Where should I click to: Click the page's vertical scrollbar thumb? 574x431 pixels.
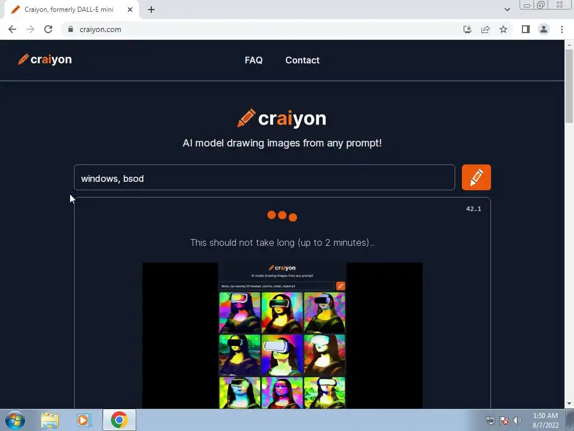click(x=569, y=86)
